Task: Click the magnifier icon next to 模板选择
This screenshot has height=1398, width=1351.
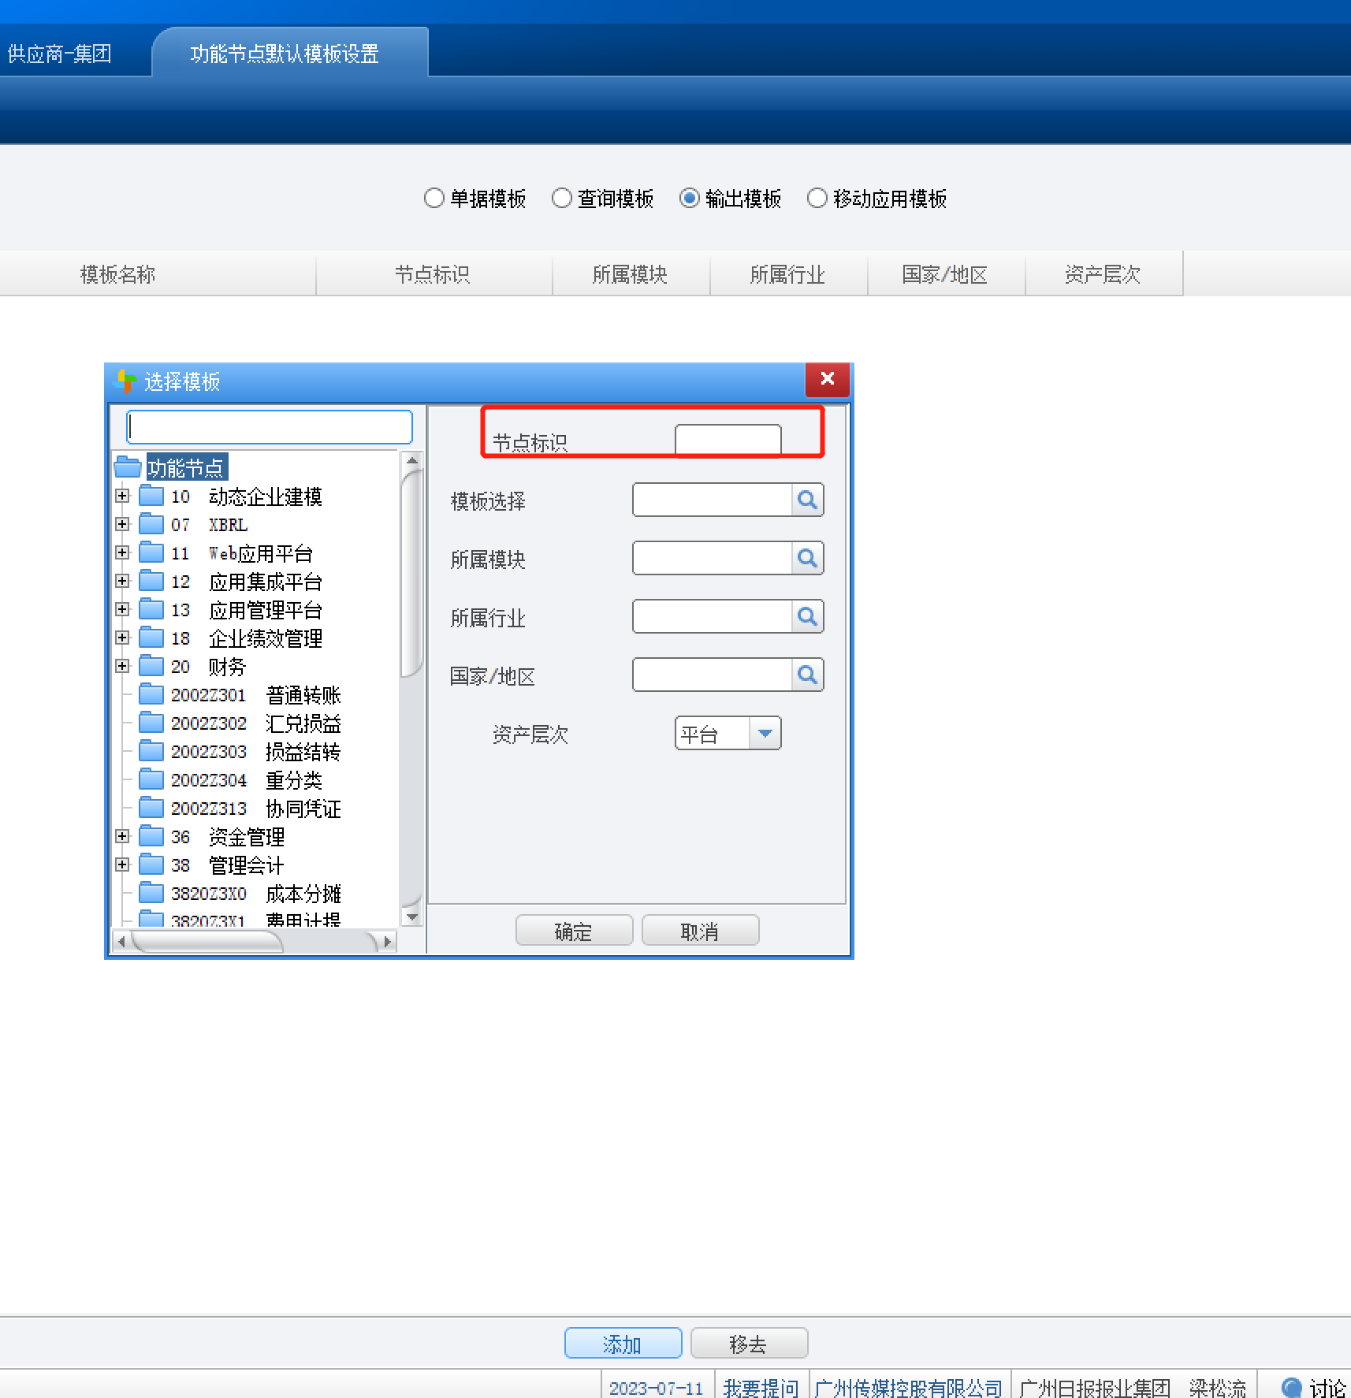Action: tap(806, 500)
